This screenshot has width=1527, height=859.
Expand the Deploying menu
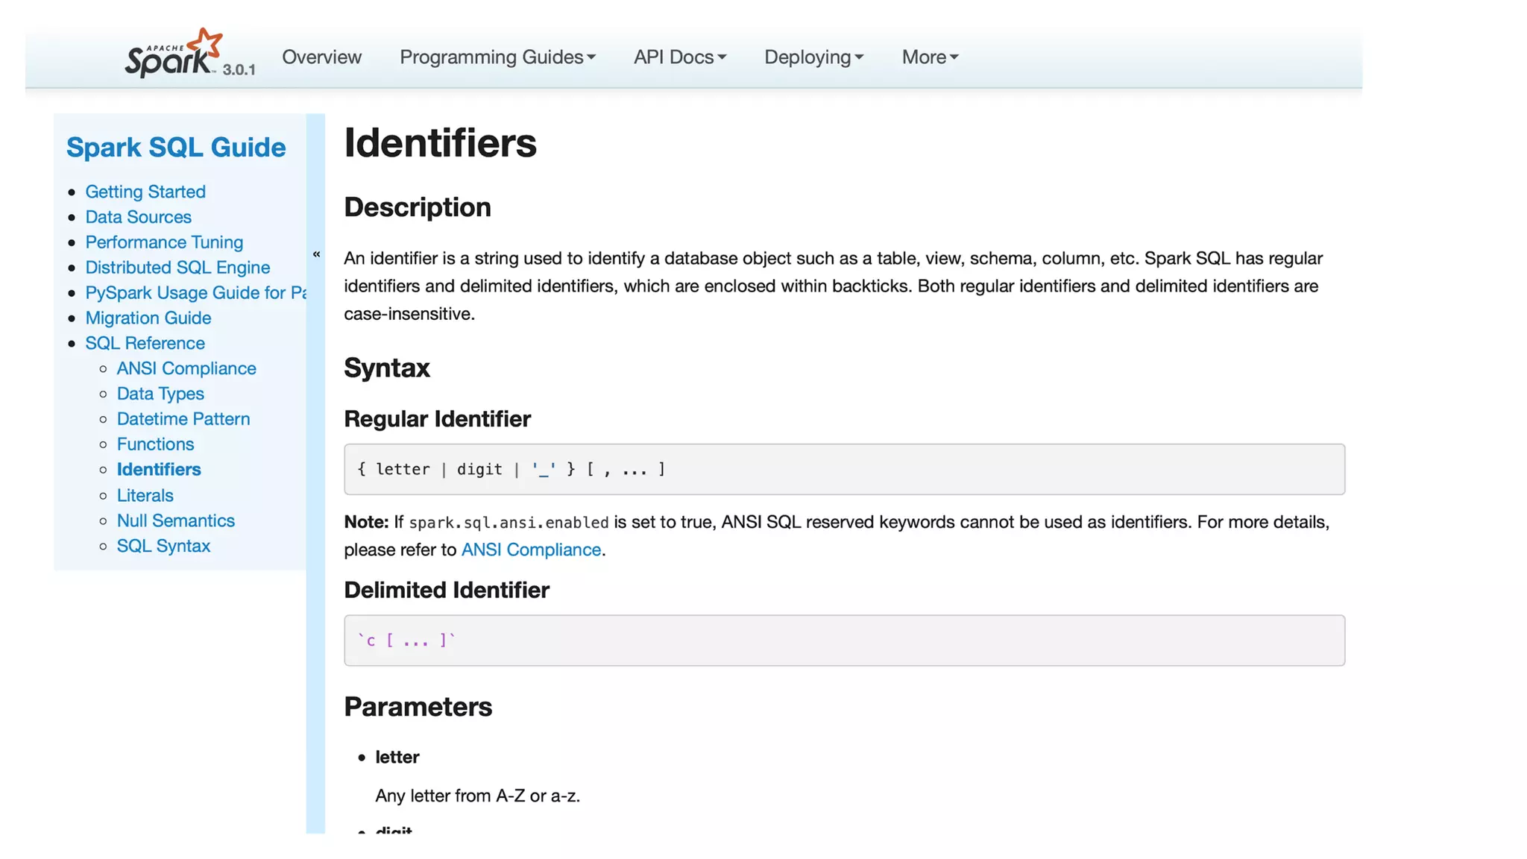tap(813, 57)
